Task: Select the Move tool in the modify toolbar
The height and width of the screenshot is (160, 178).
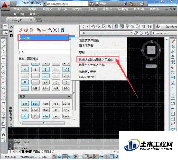Action: click(173, 67)
